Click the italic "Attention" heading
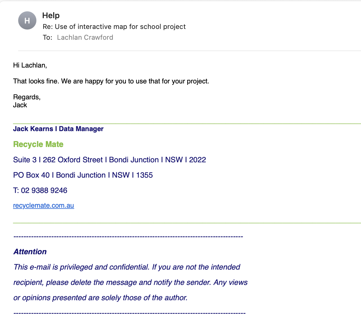Image resolution: width=361 pixels, height=332 pixels. click(30, 252)
